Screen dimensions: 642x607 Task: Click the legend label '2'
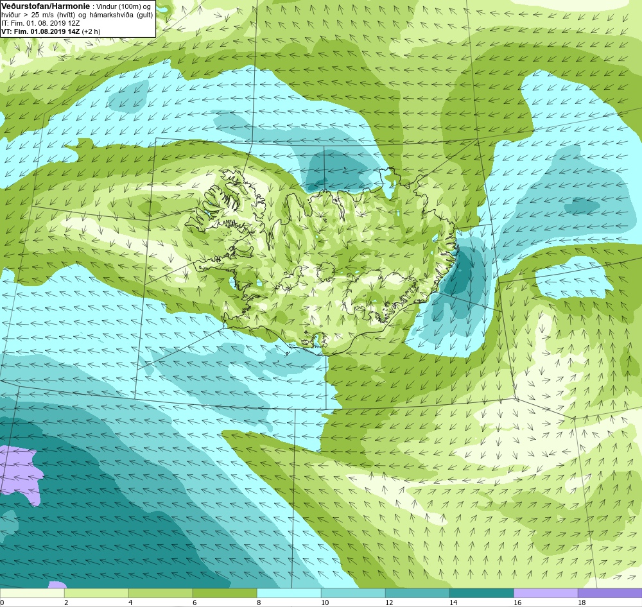pyautogui.click(x=66, y=603)
